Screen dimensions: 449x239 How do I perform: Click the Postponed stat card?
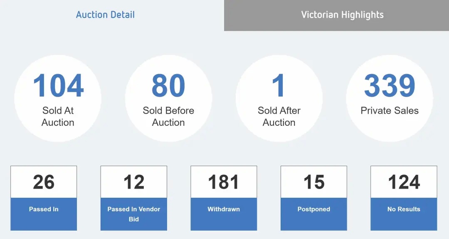(x=314, y=198)
